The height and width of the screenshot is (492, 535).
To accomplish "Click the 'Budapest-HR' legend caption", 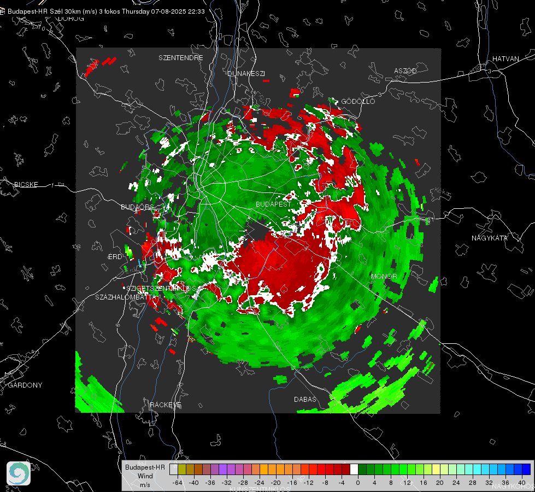I will pyautogui.click(x=145, y=467).
